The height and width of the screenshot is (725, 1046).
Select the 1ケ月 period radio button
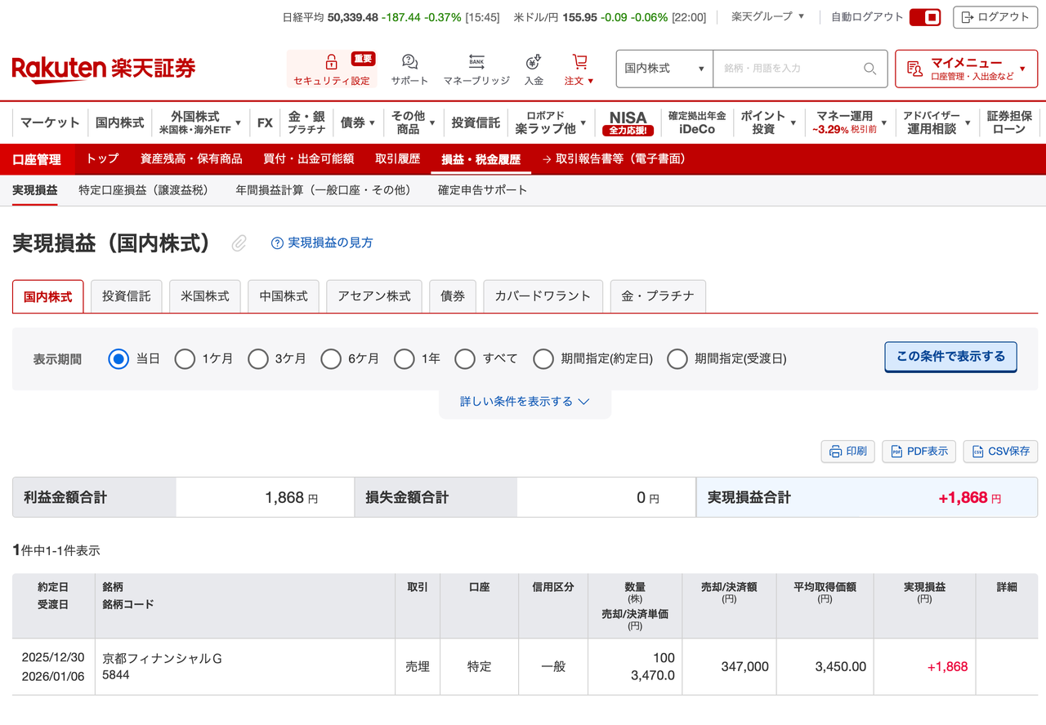186,359
